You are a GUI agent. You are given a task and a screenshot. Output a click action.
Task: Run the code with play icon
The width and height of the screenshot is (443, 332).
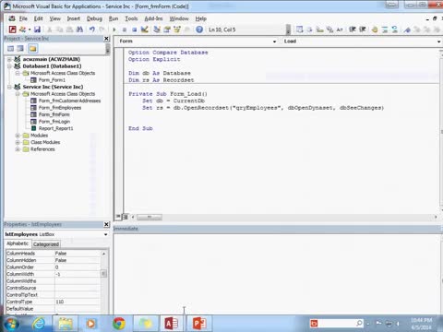click(x=114, y=30)
